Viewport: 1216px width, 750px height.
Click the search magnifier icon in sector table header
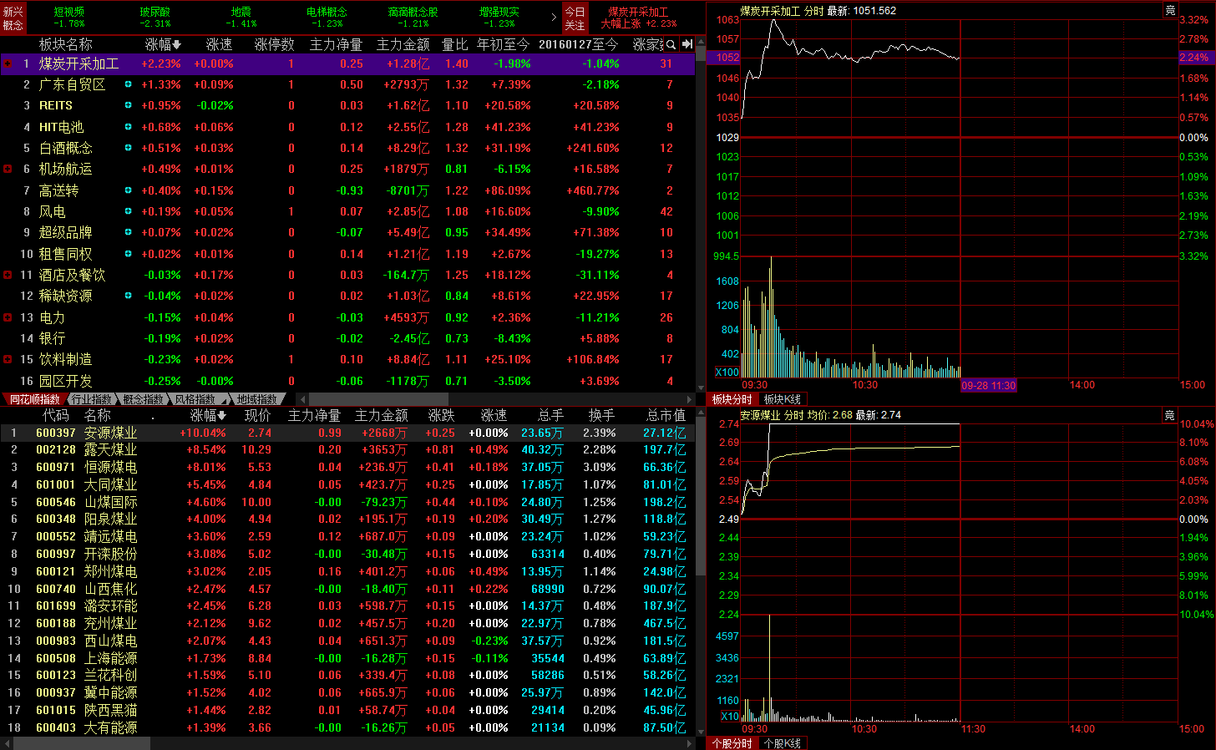click(x=671, y=44)
